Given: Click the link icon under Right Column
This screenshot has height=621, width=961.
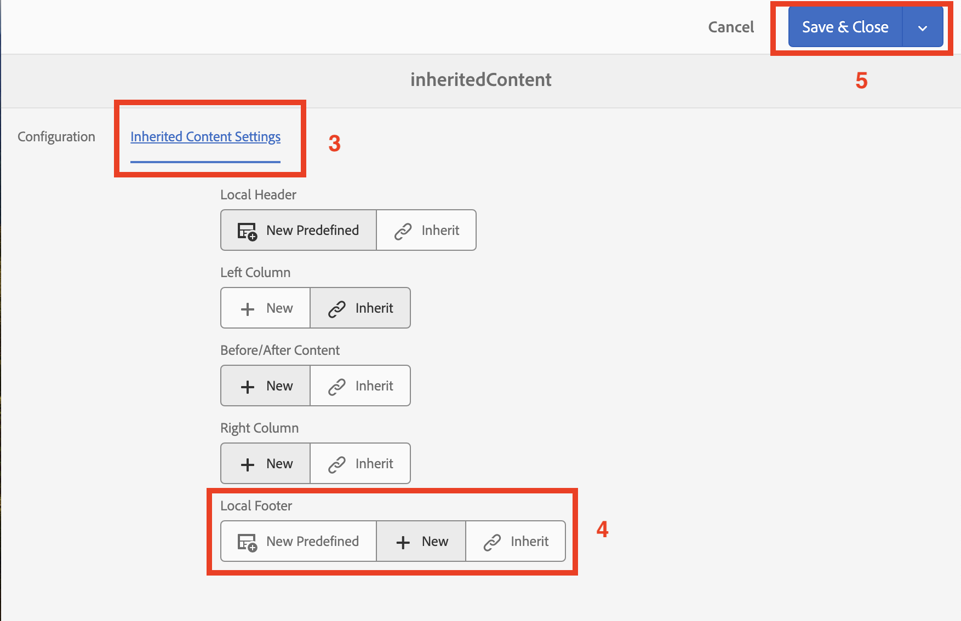Looking at the screenshot, I should tap(336, 464).
